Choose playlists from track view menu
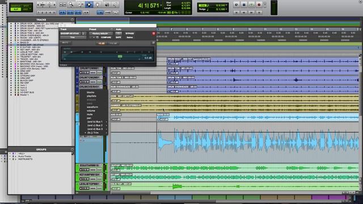Viewport: 363px width, 204px height. point(91,96)
